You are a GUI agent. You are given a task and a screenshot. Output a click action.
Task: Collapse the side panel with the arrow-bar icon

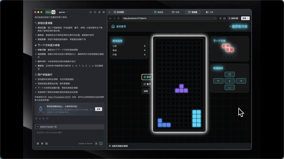(110, 12)
